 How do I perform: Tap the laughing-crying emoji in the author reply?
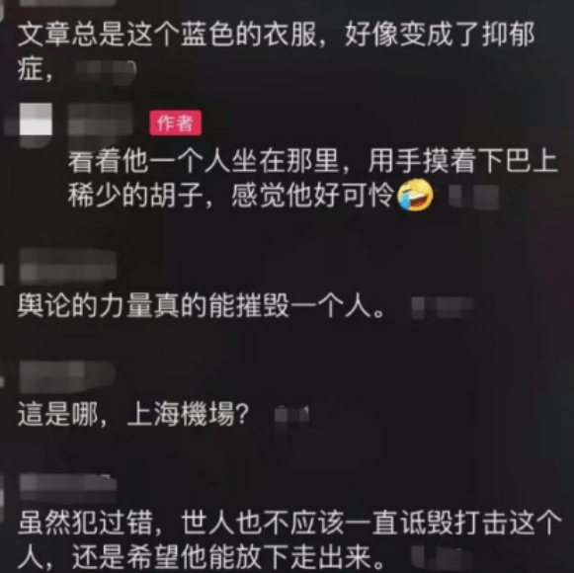(x=416, y=195)
